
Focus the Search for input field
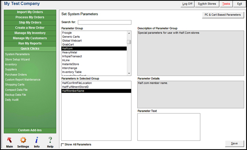coord(105,22)
